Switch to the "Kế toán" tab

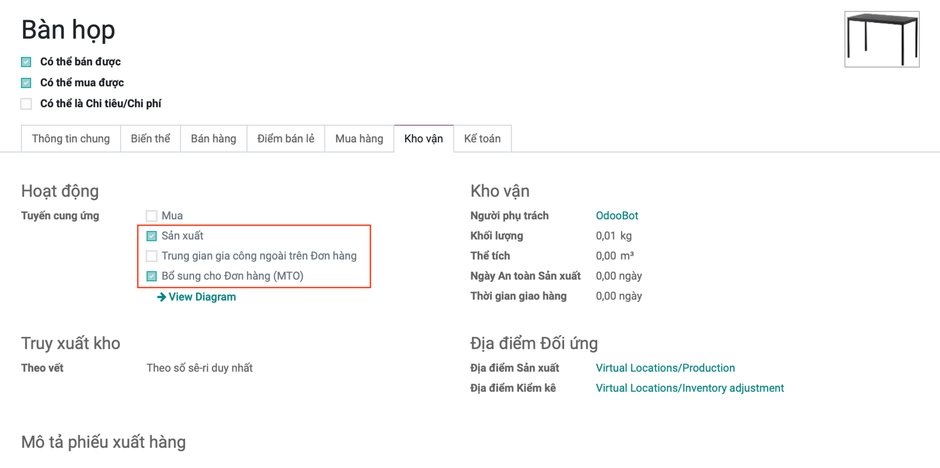click(482, 139)
